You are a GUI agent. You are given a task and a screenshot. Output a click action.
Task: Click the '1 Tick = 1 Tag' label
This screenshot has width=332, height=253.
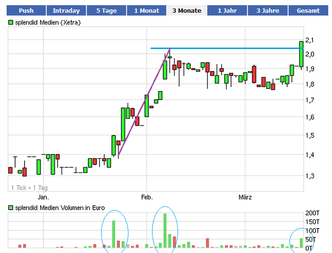coord(29,188)
